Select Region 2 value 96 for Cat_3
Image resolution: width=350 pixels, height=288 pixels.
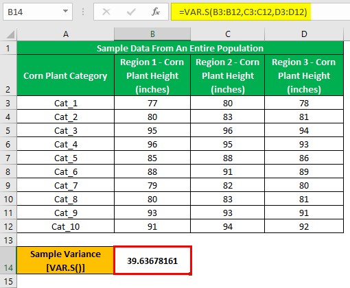click(x=228, y=130)
